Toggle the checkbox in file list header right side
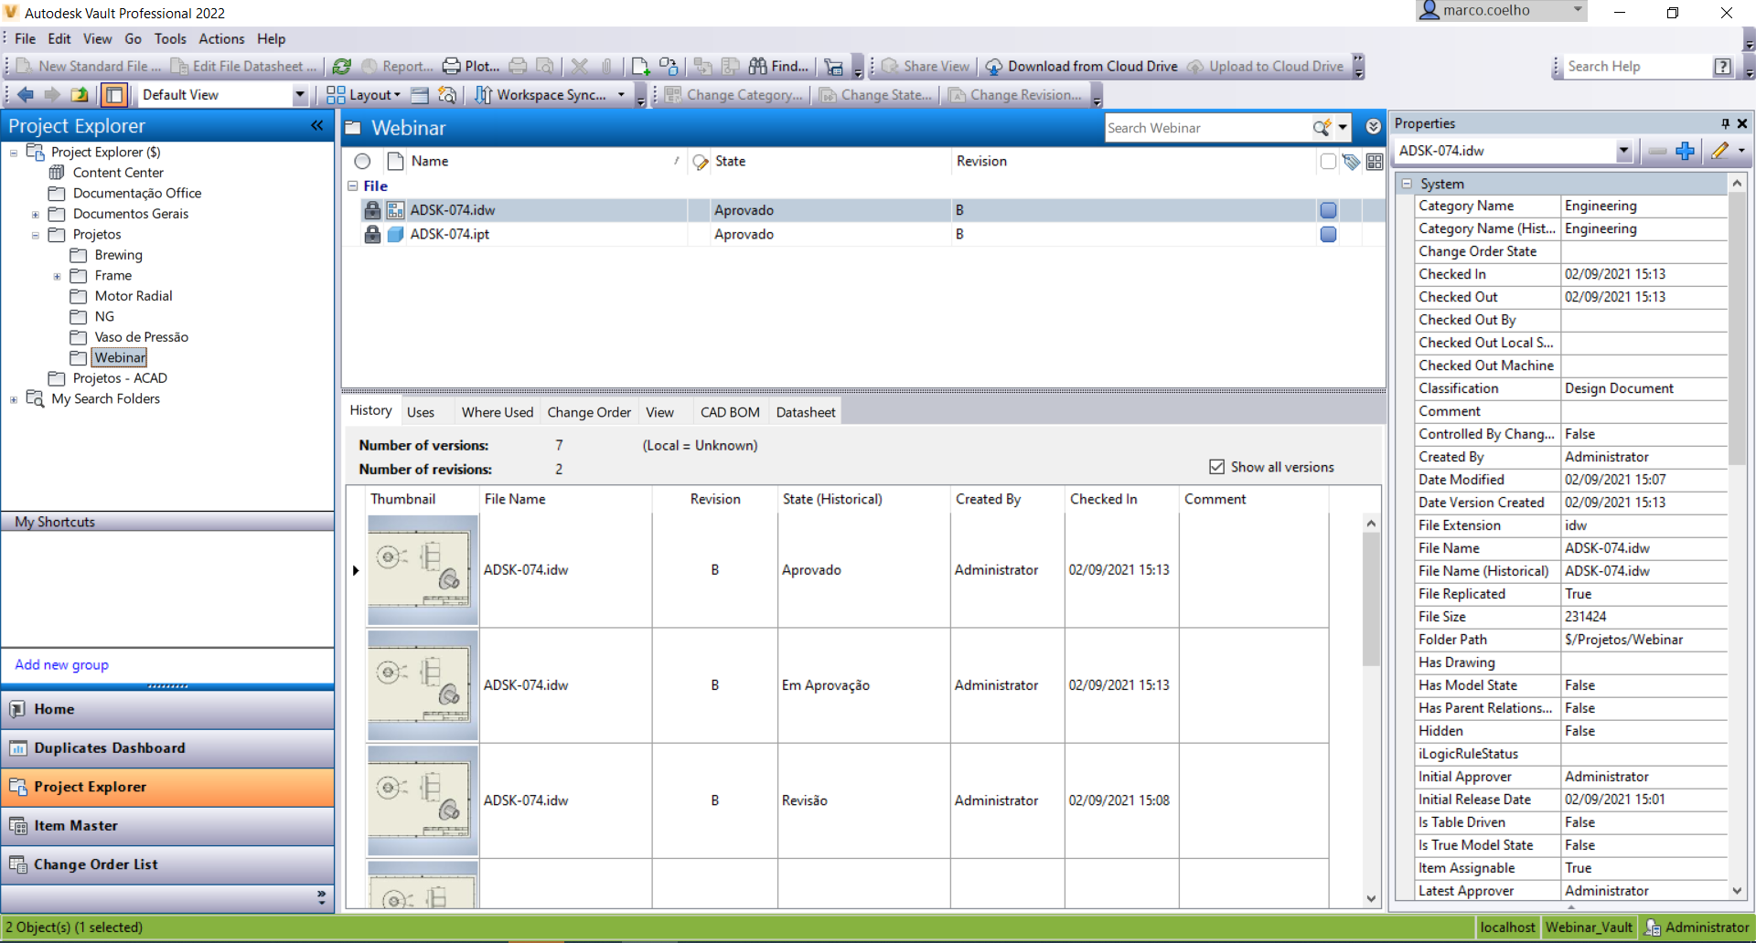 tap(1328, 162)
